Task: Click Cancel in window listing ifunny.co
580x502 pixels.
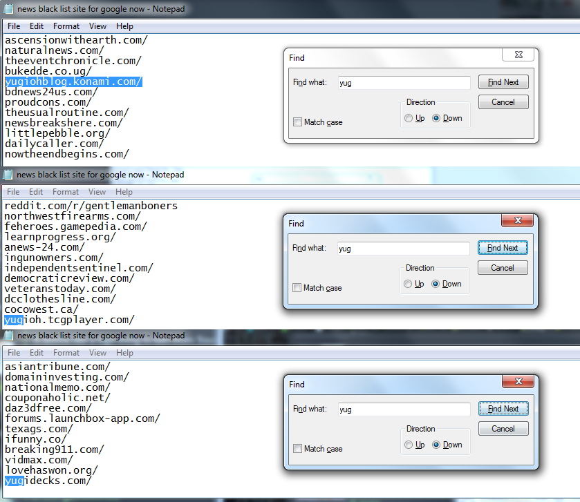Action: point(503,429)
